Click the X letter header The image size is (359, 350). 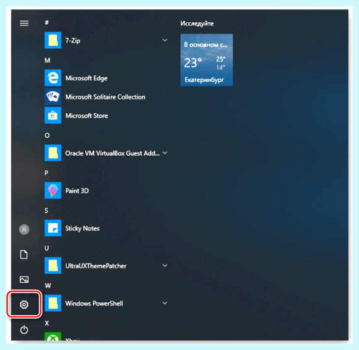[46, 323]
